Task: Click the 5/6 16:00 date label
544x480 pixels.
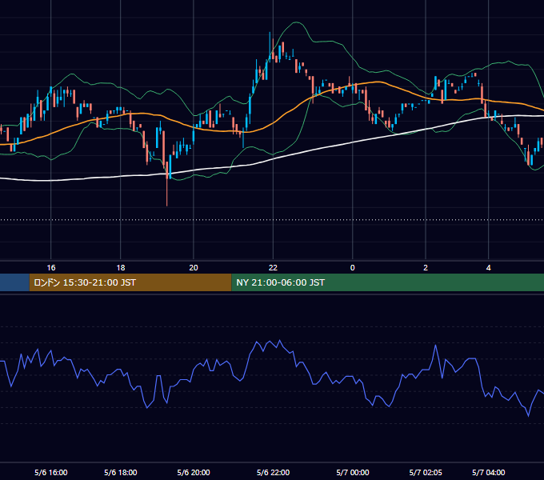Action: (51, 472)
